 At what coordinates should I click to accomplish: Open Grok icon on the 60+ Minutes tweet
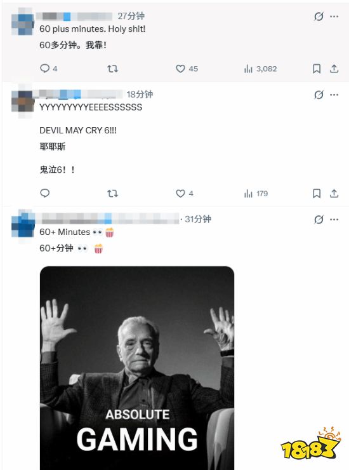tap(319, 220)
